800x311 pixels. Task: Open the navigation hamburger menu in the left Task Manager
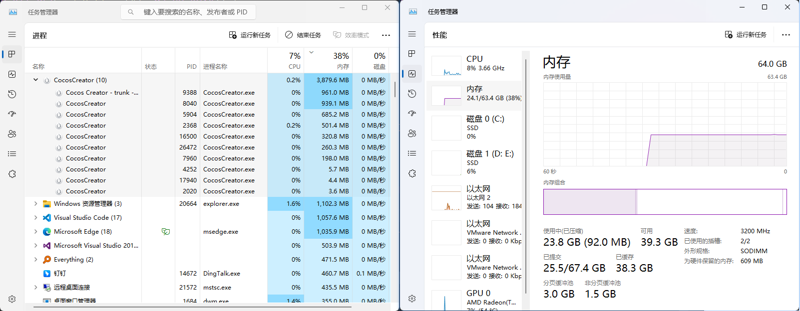[12, 34]
